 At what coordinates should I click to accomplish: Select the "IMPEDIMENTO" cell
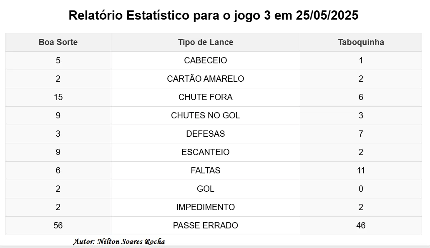click(205, 207)
